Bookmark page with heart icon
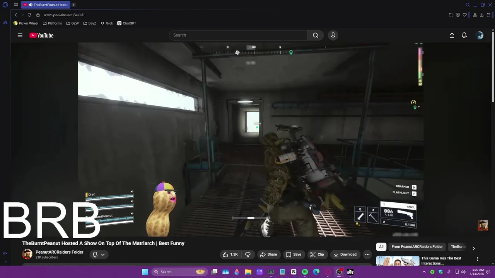This screenshot has height=278, width=495. [x=464, y=15]
